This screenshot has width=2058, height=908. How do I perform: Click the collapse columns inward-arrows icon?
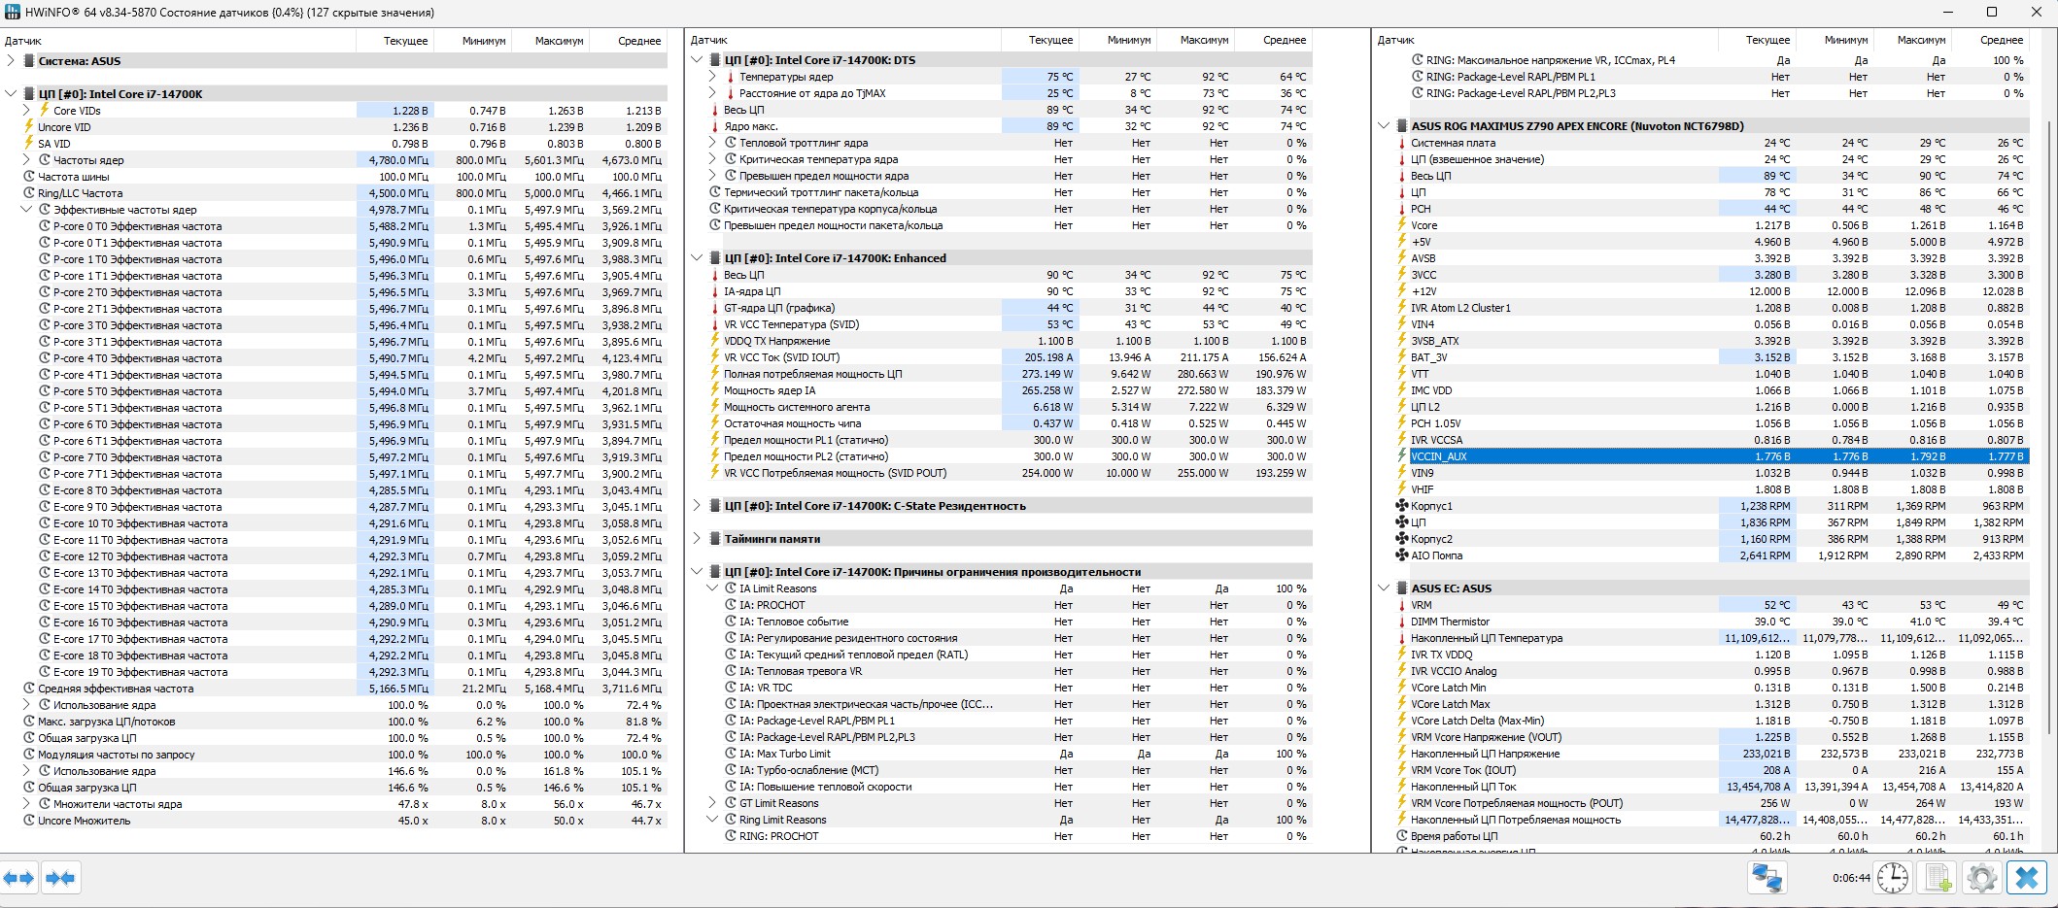(60, 878)
